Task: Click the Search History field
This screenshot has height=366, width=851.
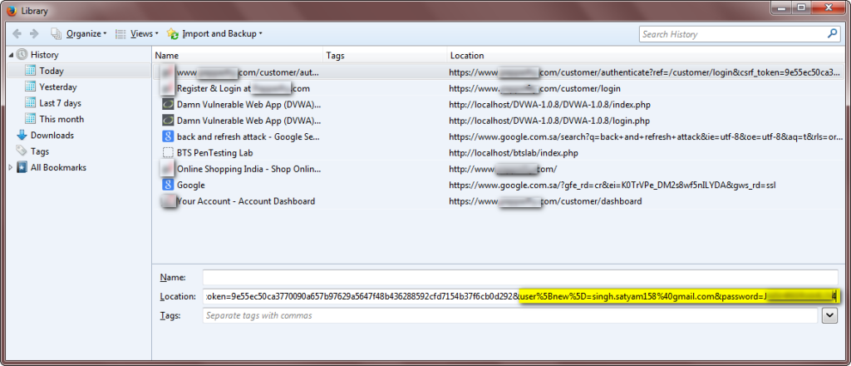Action: [x=731, y=34]
